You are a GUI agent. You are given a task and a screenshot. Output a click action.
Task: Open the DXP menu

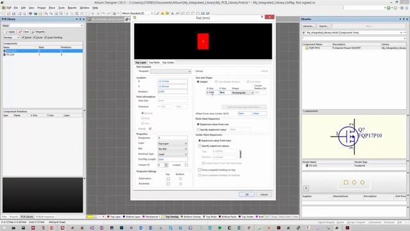click(x=7, y=8)
